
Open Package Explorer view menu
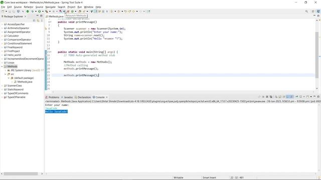click(42, 20)
